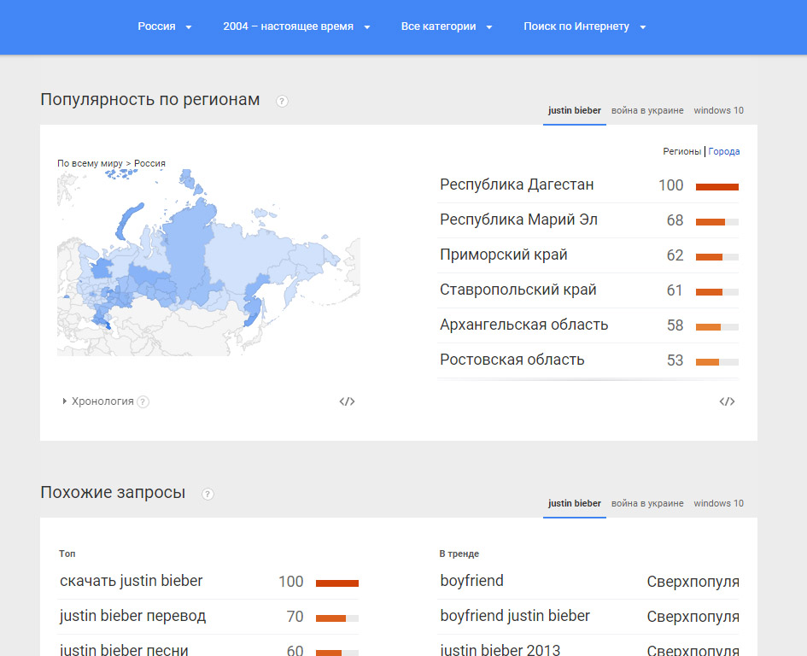This screenshot has width=807, height=656.
Task: Click the По всему миру breadcrumb link
Action: [x=90, y=163]
